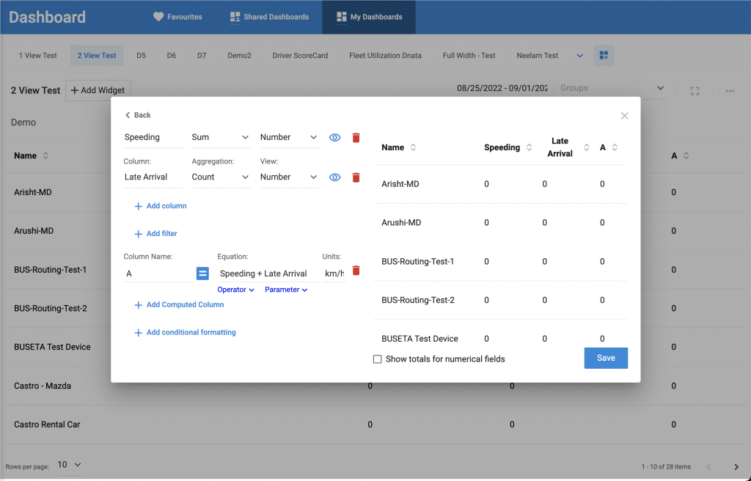Enable Show totals for numerical fields
This screenshot has width=751, height=481.
(x=378, y=359)
